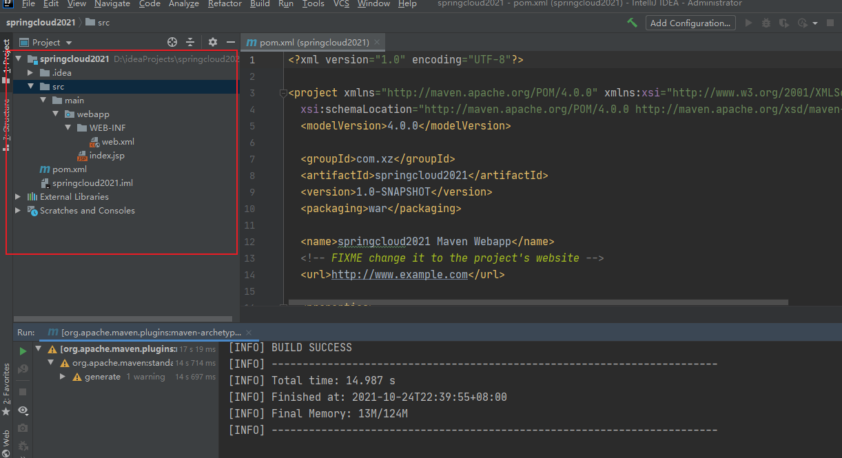Collapse org.apache.maven:standalone node in Run tree
This screenshot has height=458, width=842.
[50, 363]
